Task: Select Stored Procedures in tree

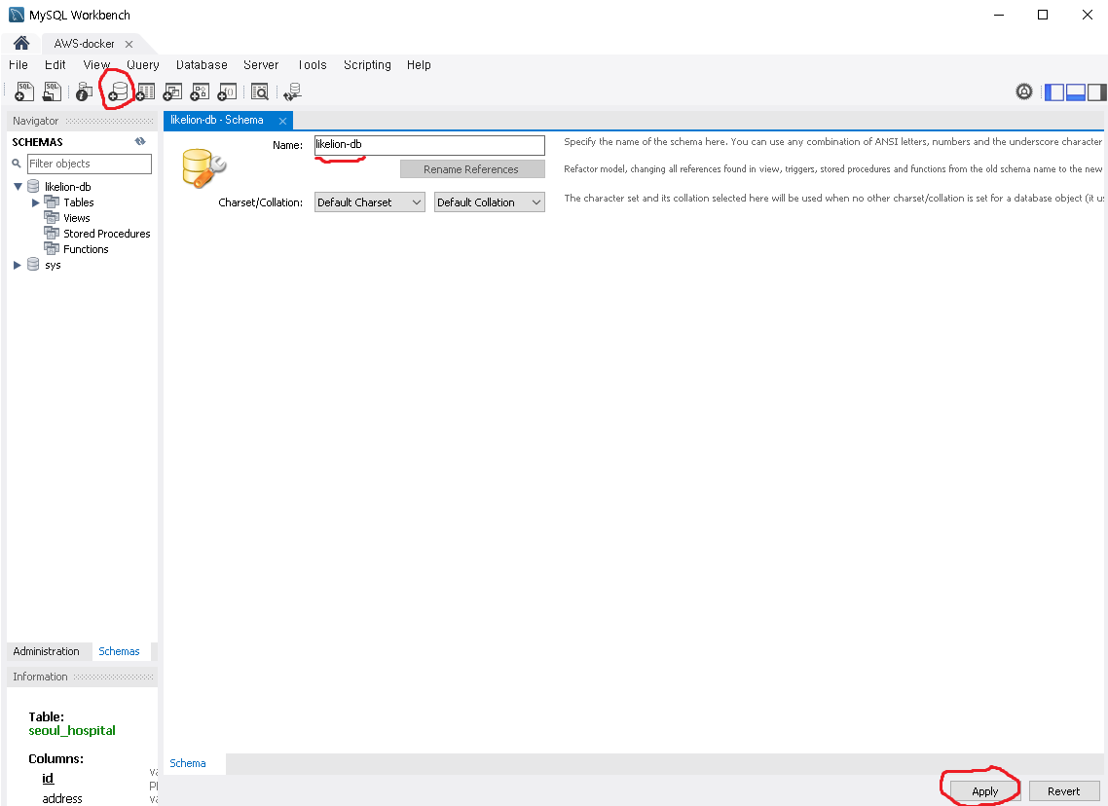Action: click(107, 234)
